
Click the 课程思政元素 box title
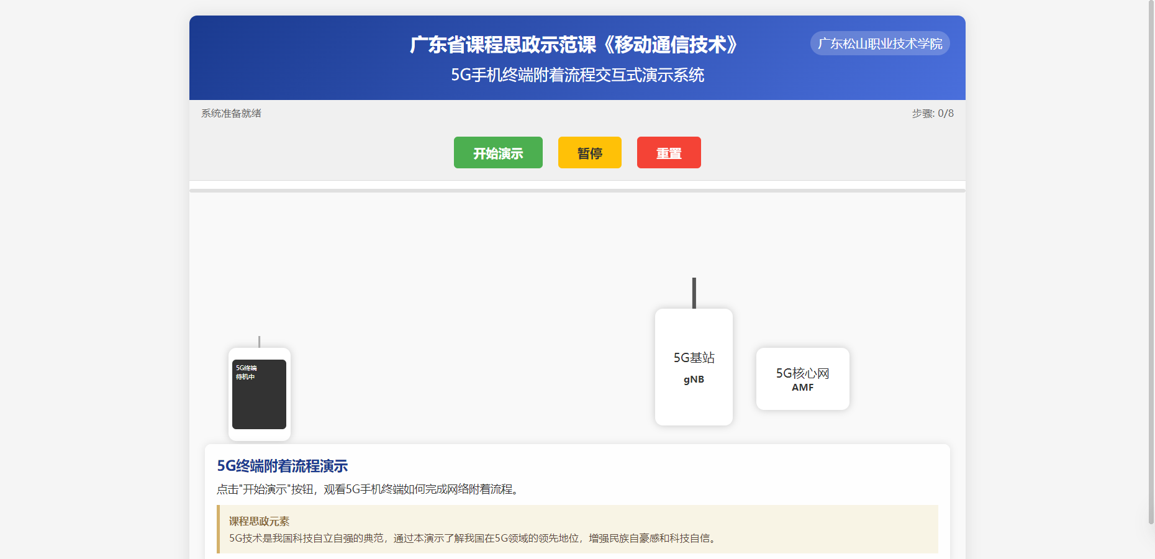(x=259, y=521)
